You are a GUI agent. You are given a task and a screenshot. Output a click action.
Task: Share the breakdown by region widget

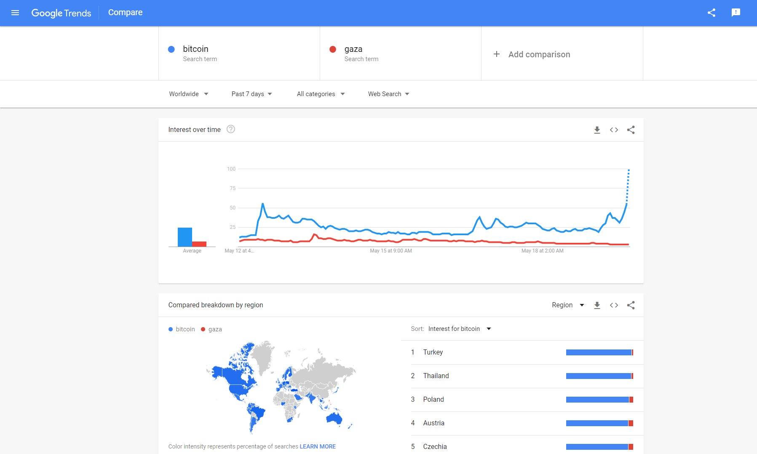pos(631,305)
